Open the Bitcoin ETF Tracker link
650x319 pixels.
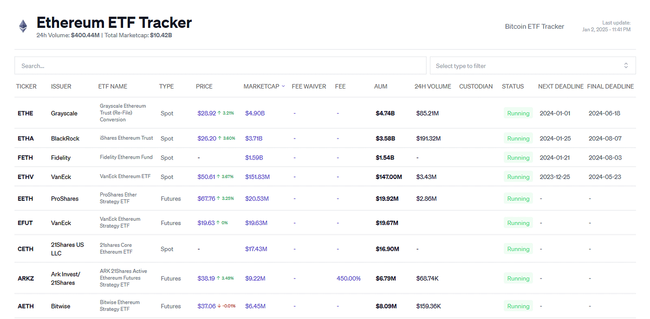(x=534, y=26)
